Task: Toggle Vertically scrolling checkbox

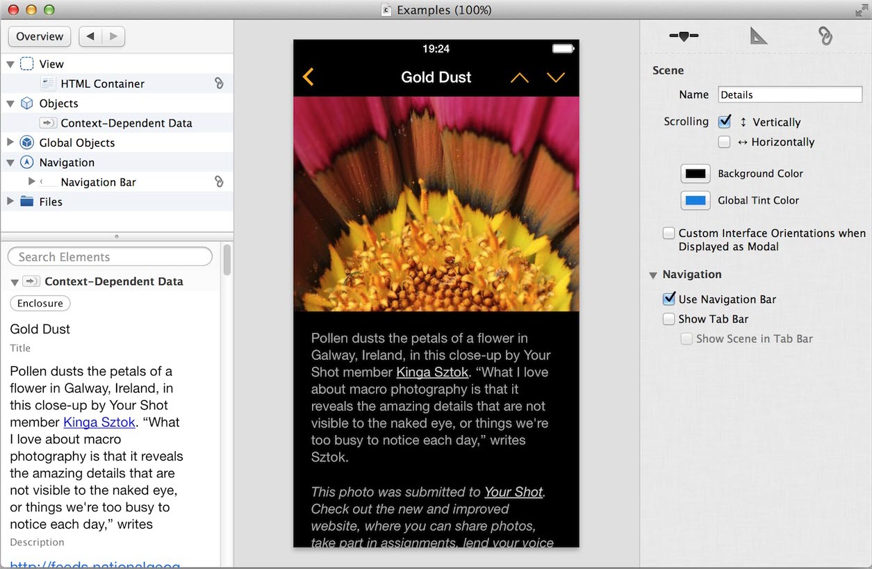Action: [725, 122]
